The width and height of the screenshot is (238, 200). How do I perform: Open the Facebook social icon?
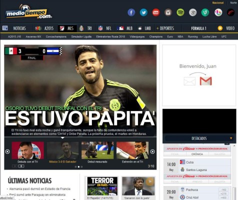pyautogui.click(x=131, y=12)
